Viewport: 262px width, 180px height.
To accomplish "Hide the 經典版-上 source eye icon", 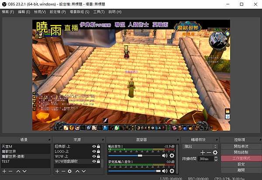I will tap(94, 146).
